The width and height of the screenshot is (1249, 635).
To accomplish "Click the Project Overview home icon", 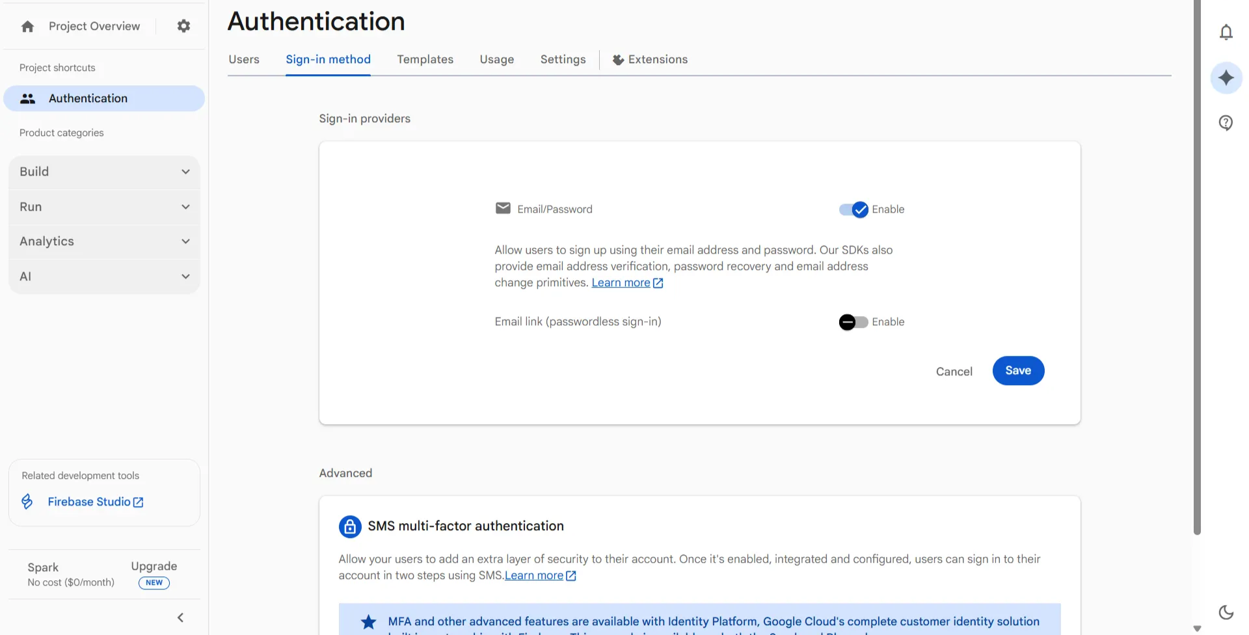I will tap(27, 27).
